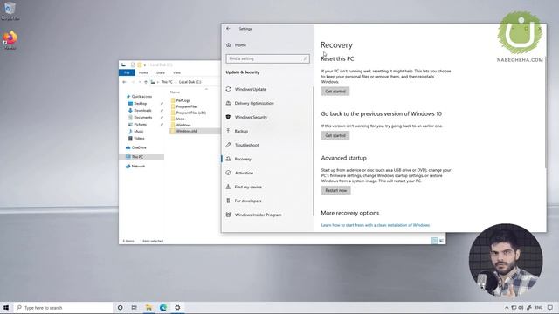Select Documents in Explorer navigation pane
Screen dimensions: 559x314
pyautogui.click(x=142, y=117)
